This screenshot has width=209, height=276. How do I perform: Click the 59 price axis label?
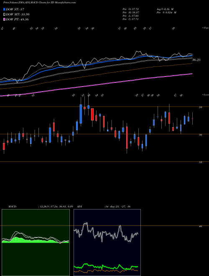coord(200,107)
